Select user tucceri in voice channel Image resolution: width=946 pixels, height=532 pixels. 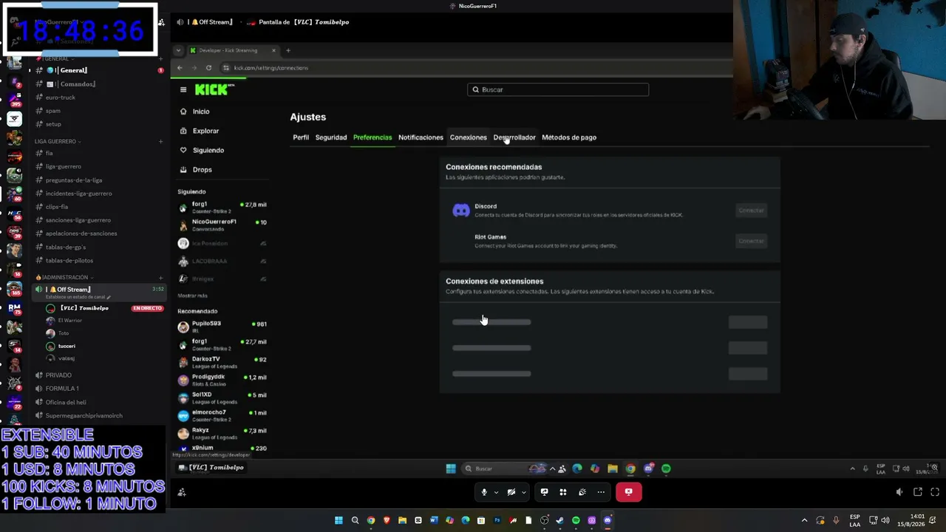pos(67,346)
